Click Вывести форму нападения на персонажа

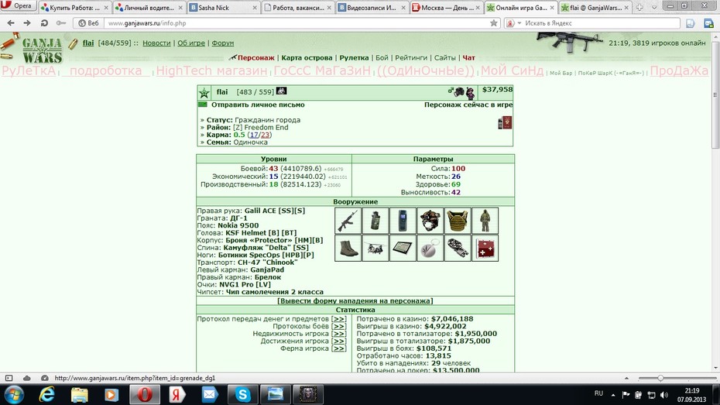click(355, 300)
